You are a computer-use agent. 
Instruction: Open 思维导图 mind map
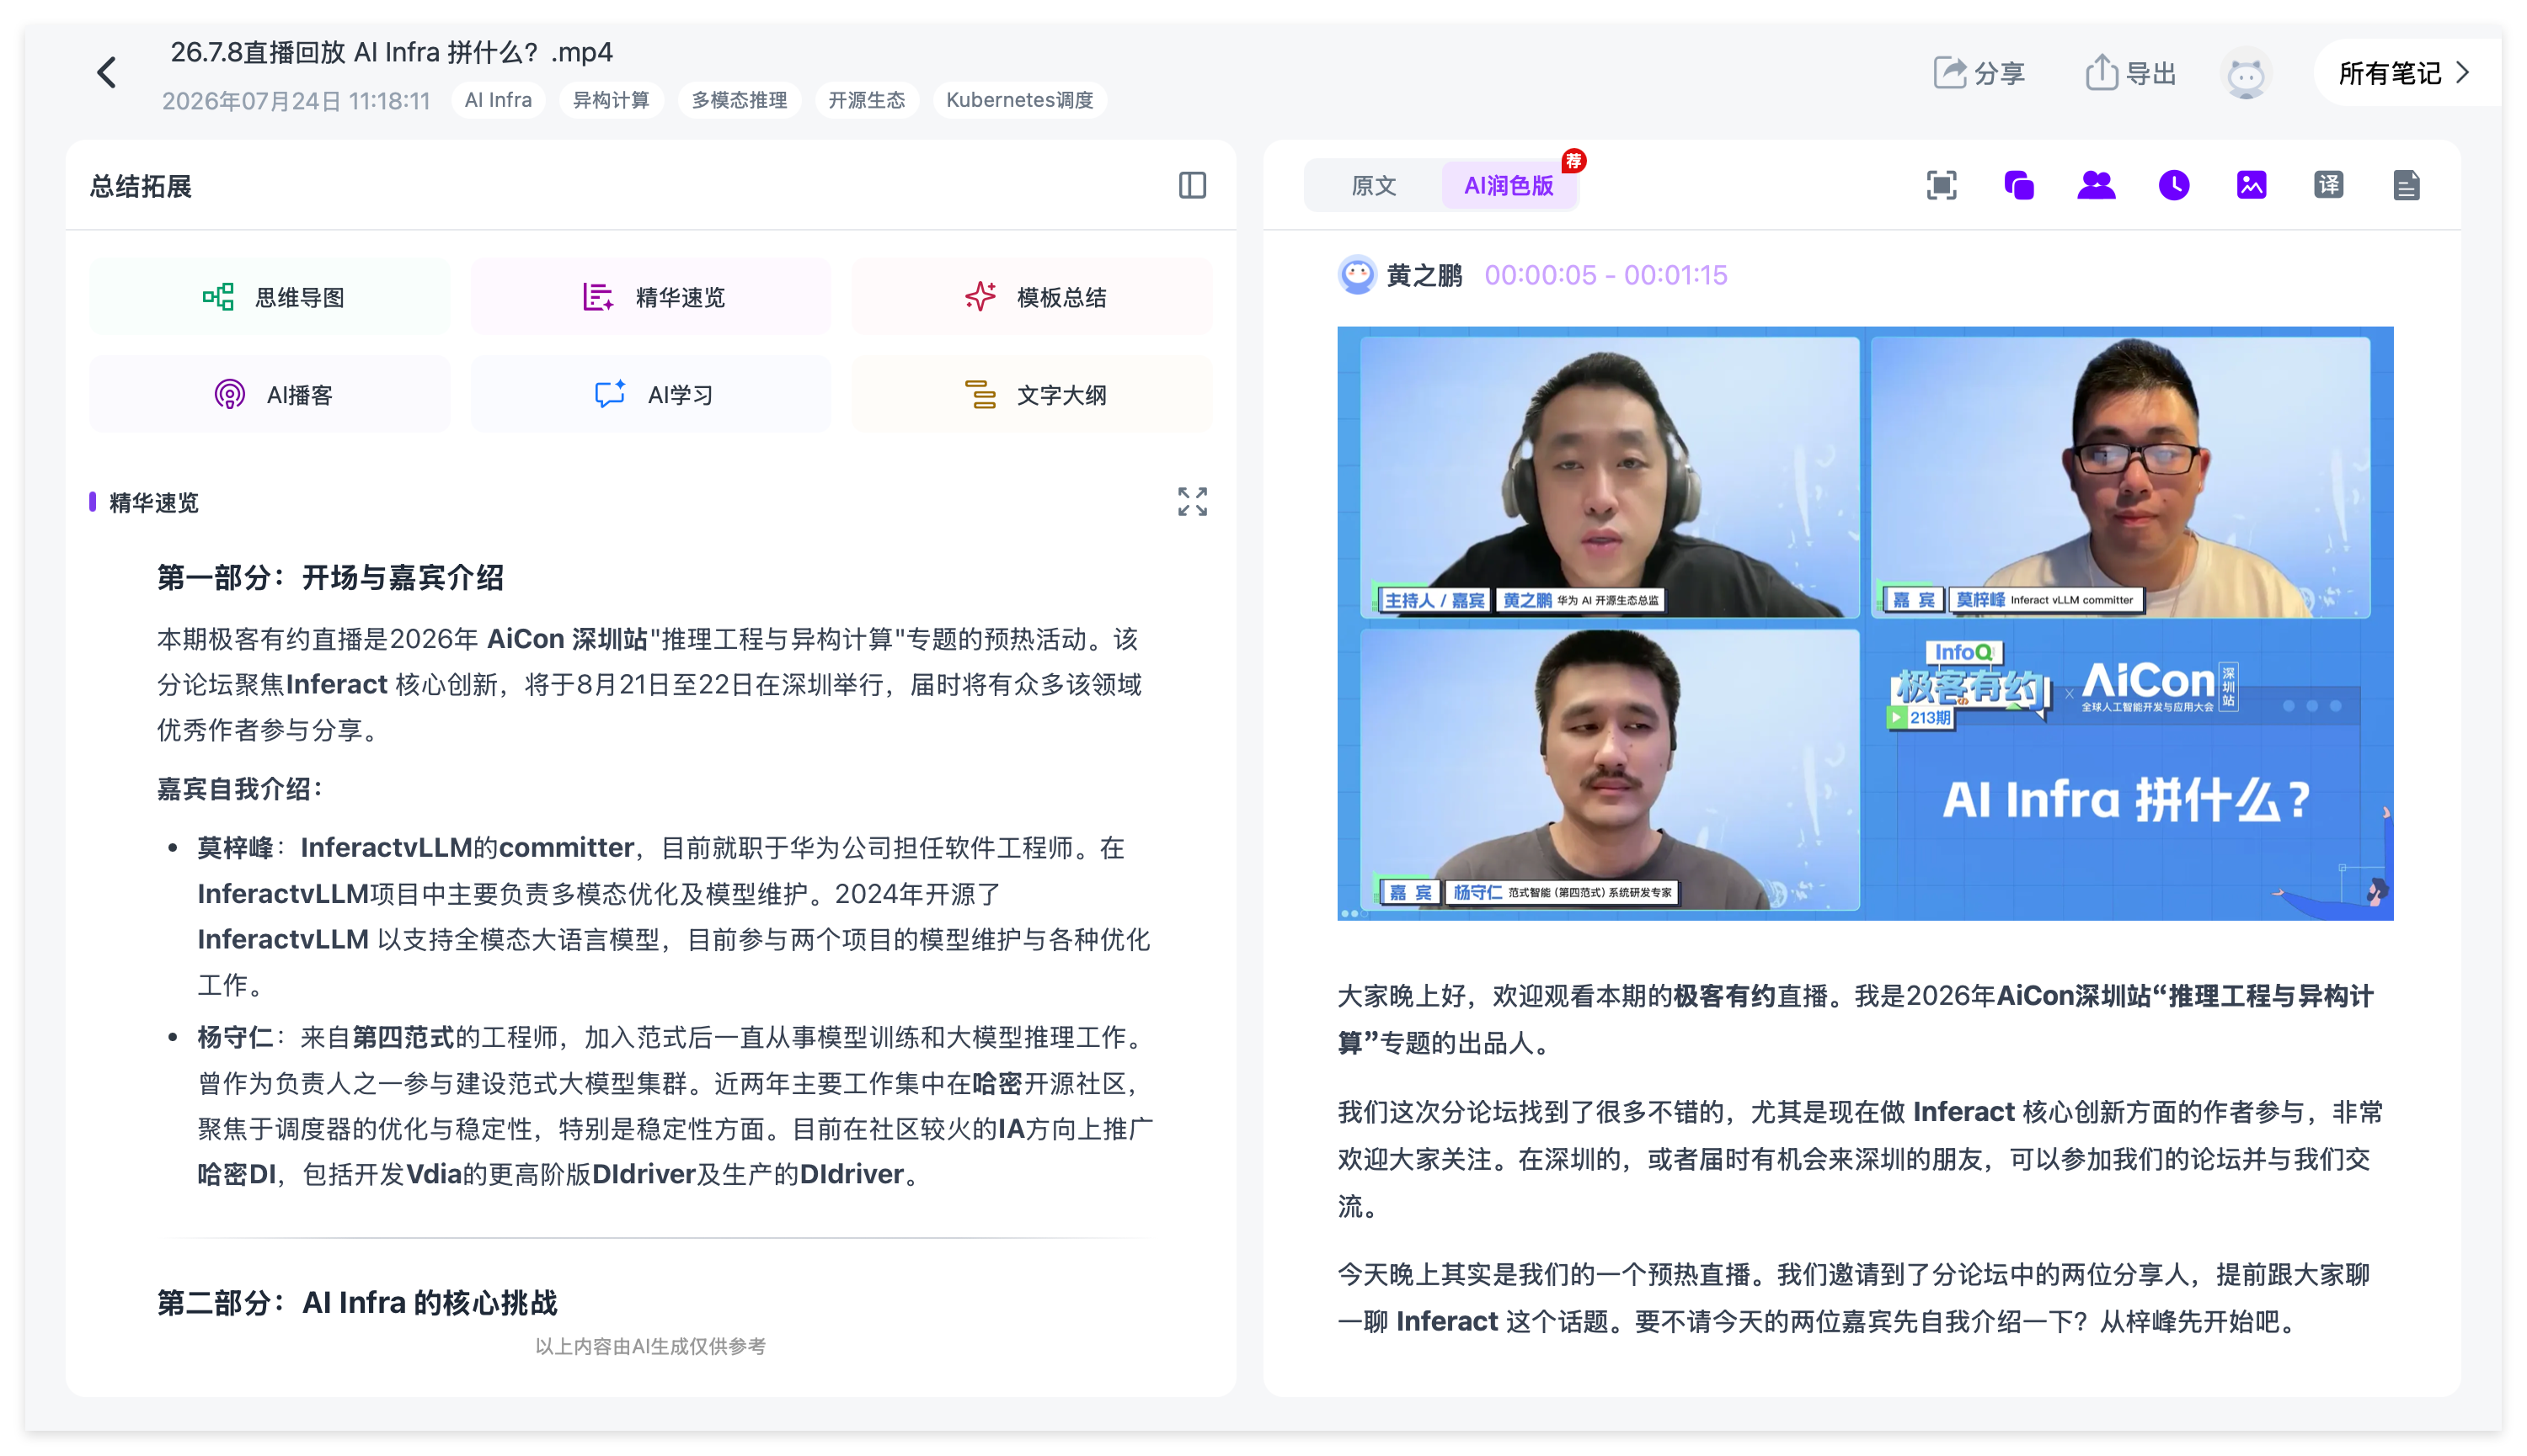[270, 297]
